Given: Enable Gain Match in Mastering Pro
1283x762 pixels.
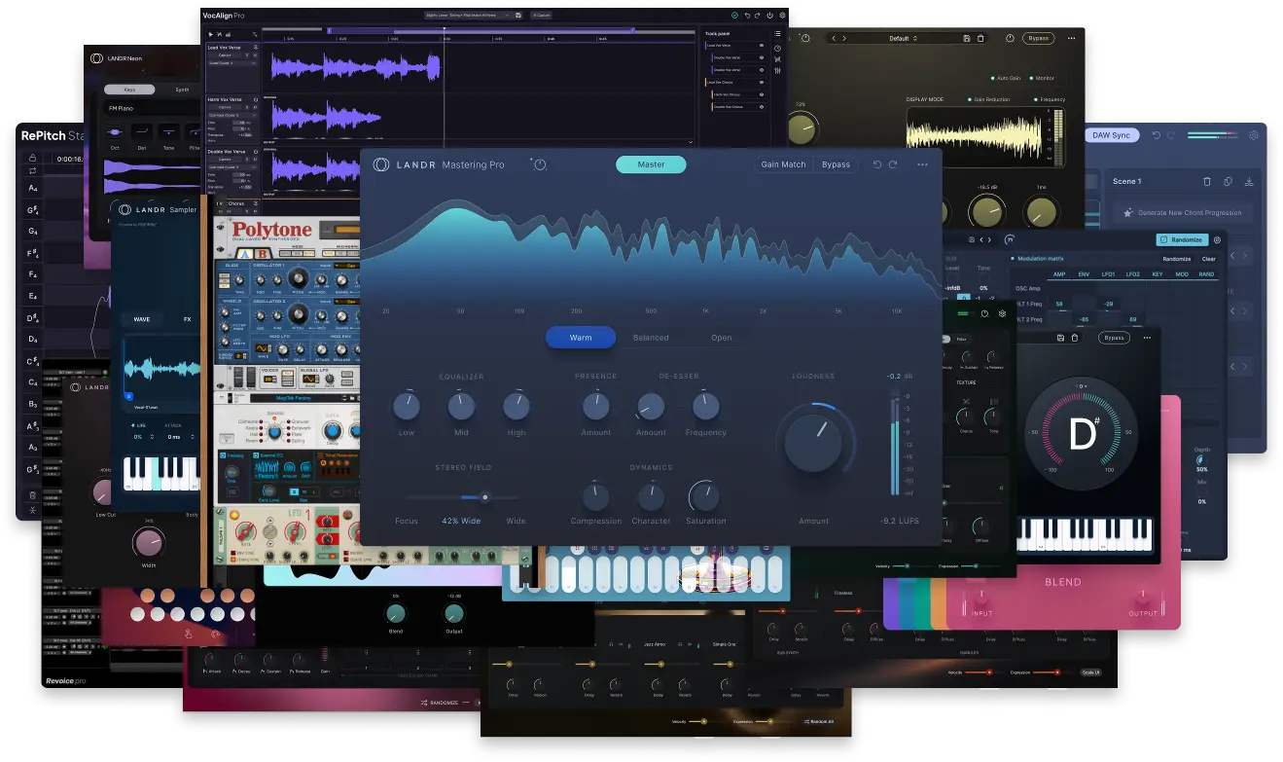Looking at the screenshot, I should point(783,164).
